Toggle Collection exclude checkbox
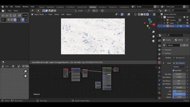 click(184, 17)
